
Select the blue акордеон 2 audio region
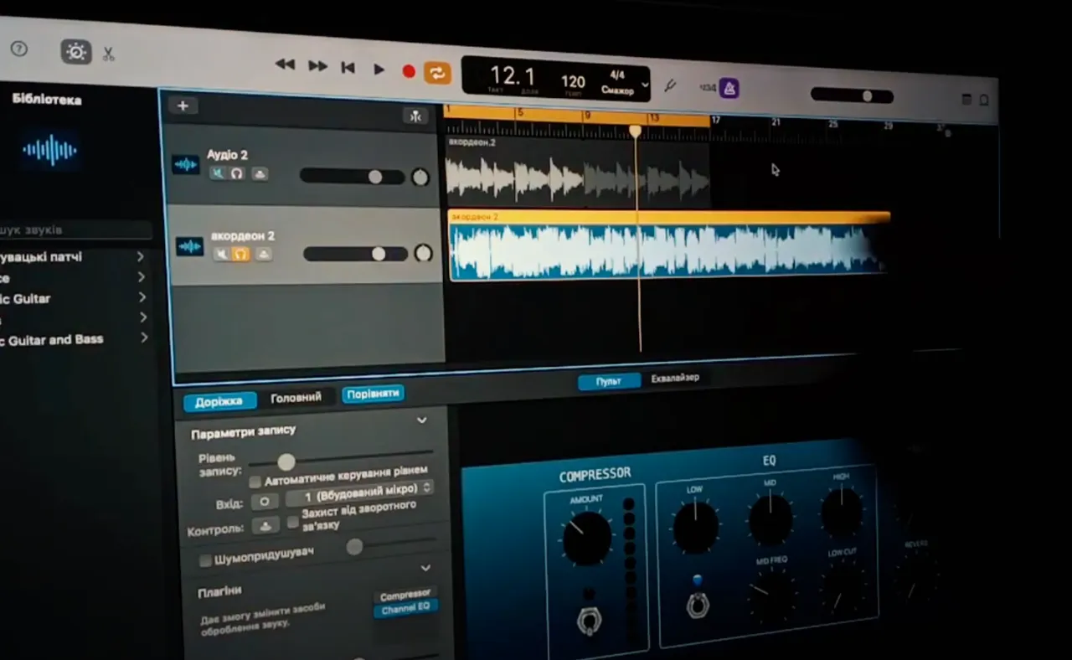pos(668,245)
